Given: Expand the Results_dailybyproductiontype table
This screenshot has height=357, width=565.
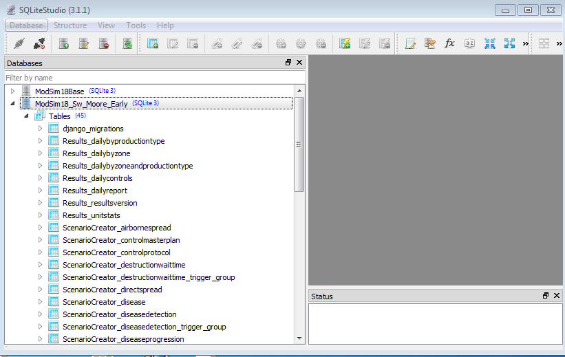Looking at the screenshot, I should tap(40, 140).
